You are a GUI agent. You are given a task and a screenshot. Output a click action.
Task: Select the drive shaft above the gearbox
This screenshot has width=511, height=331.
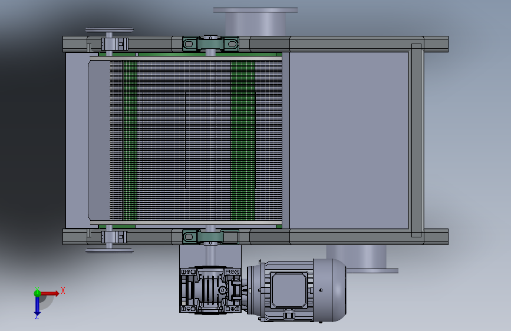click(210, 256)
